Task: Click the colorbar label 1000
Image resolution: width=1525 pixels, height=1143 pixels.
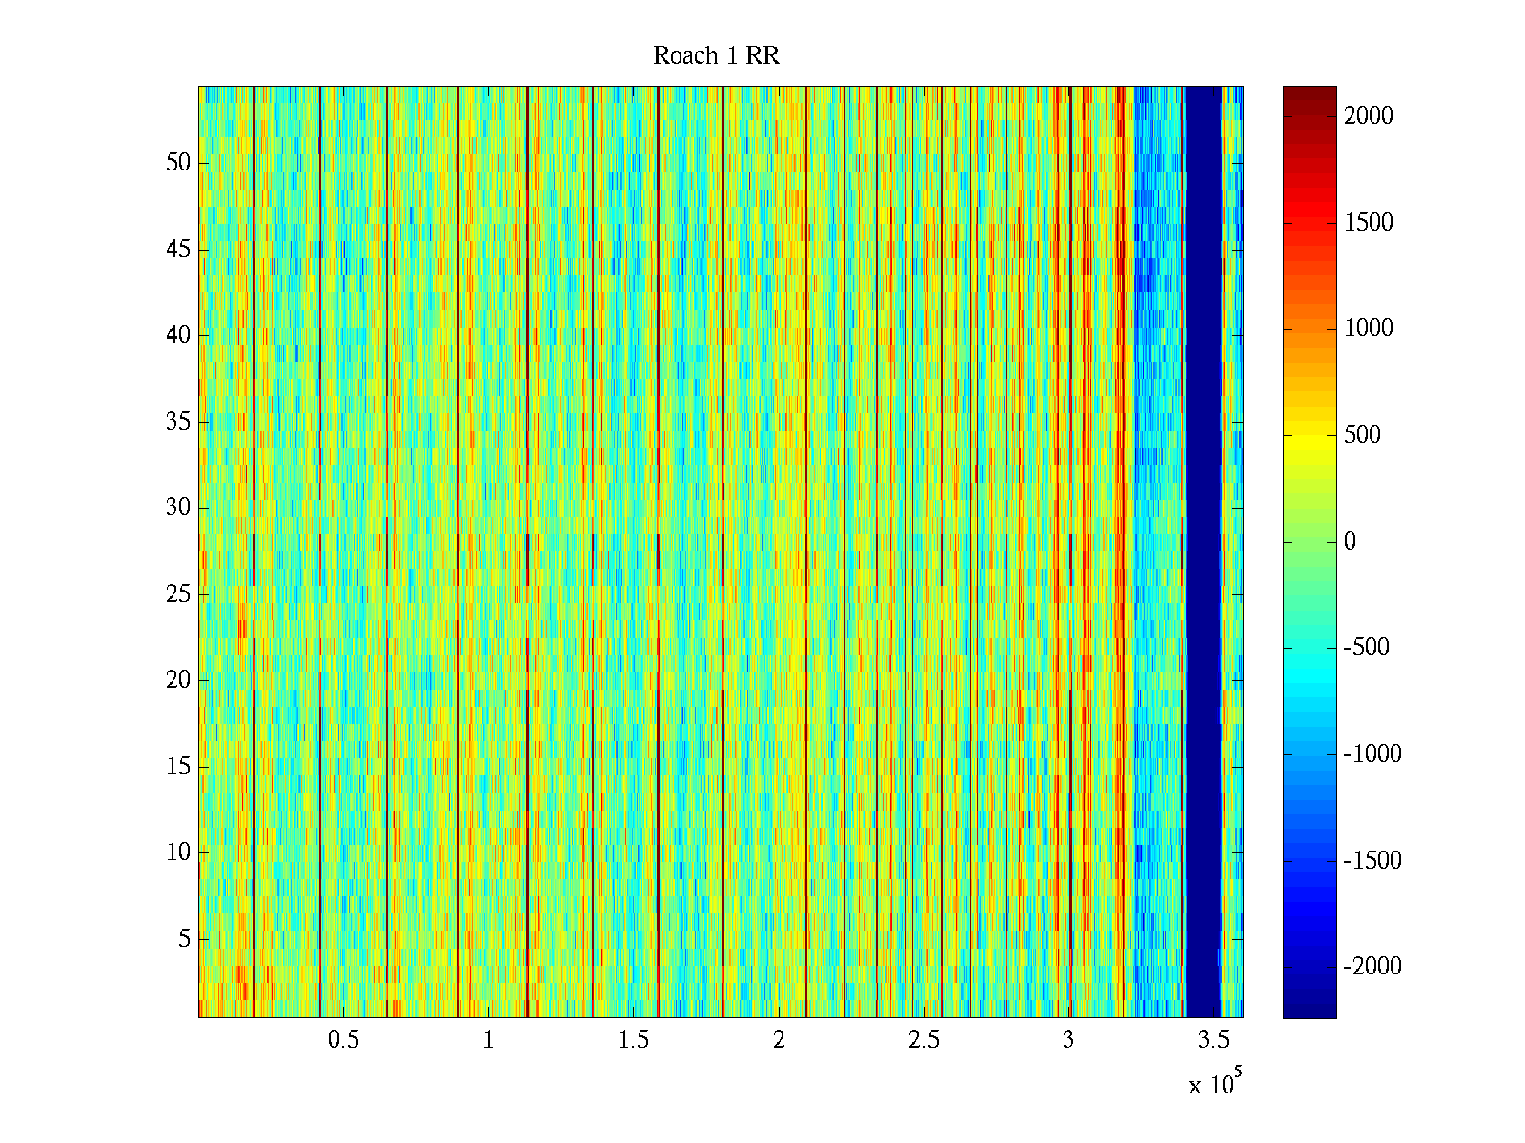Action: point(1368,329)
